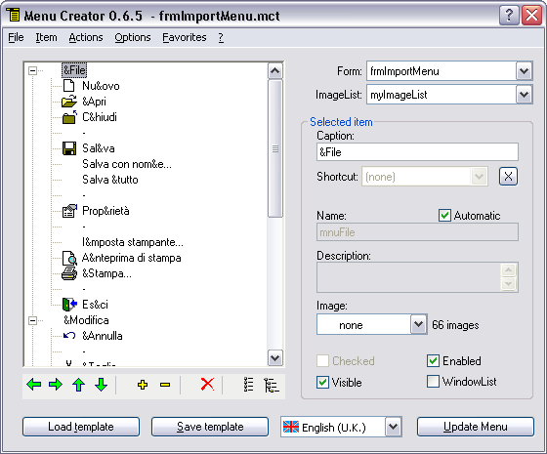Open the Actions menu
The width and height of the screenshot is (547, 454).
pos(86,37)
